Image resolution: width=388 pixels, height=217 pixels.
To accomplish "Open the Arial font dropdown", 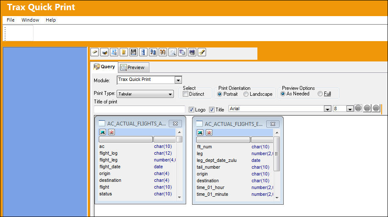I will click(327, 109).
